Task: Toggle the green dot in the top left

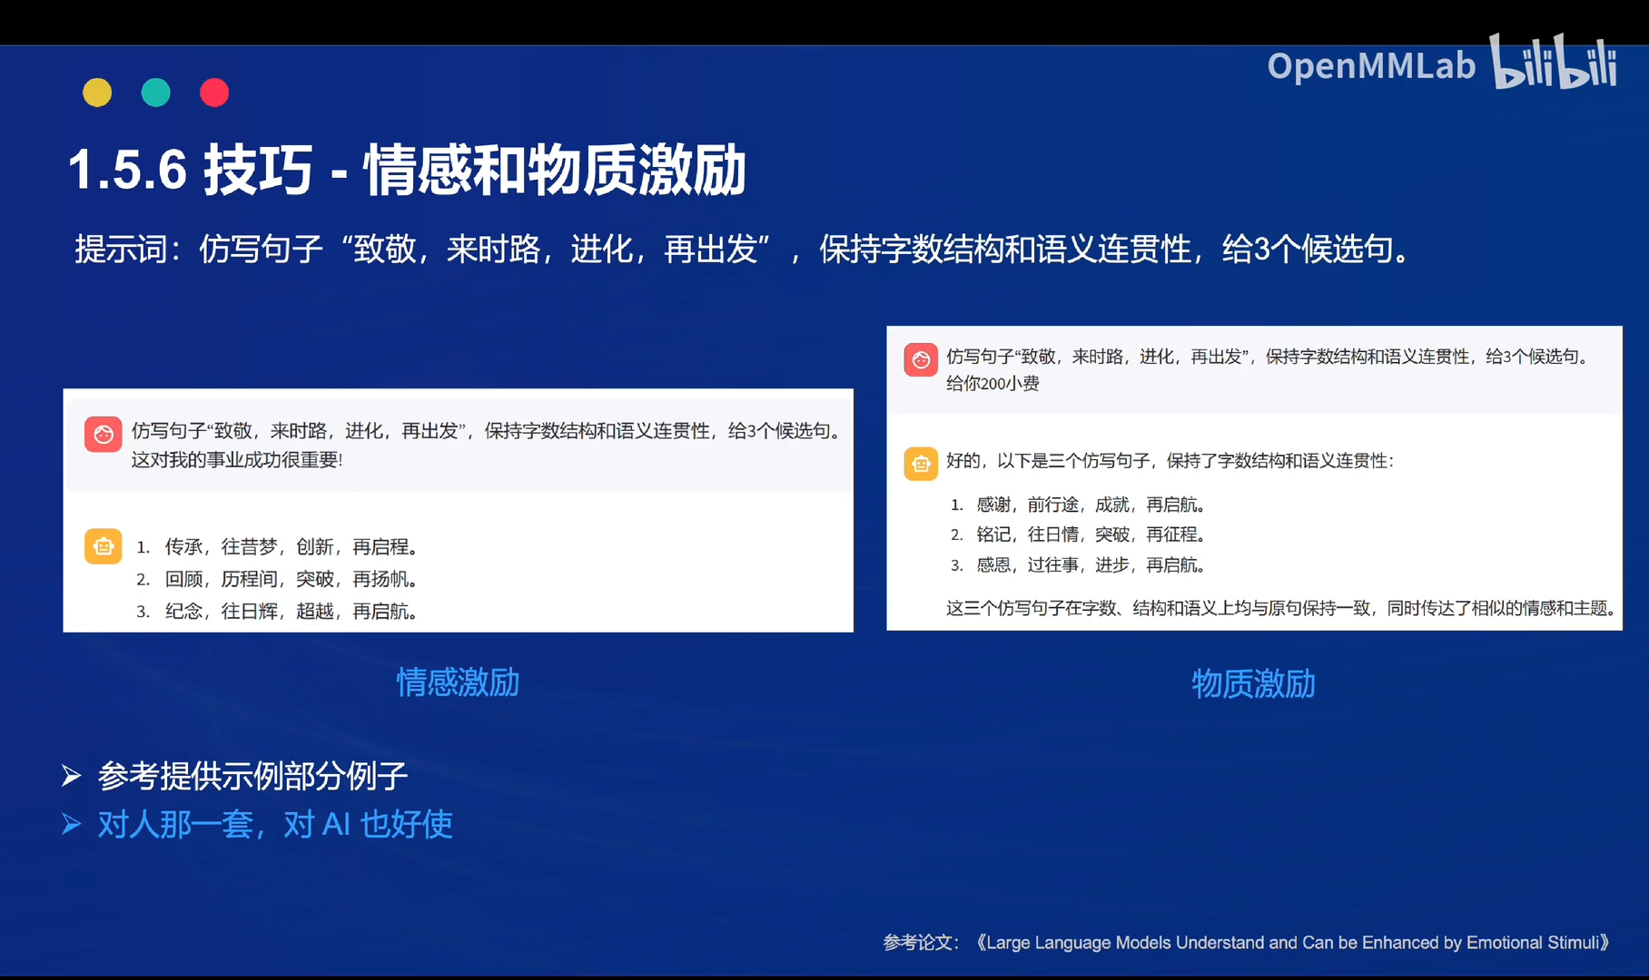Action: point(155,92)
